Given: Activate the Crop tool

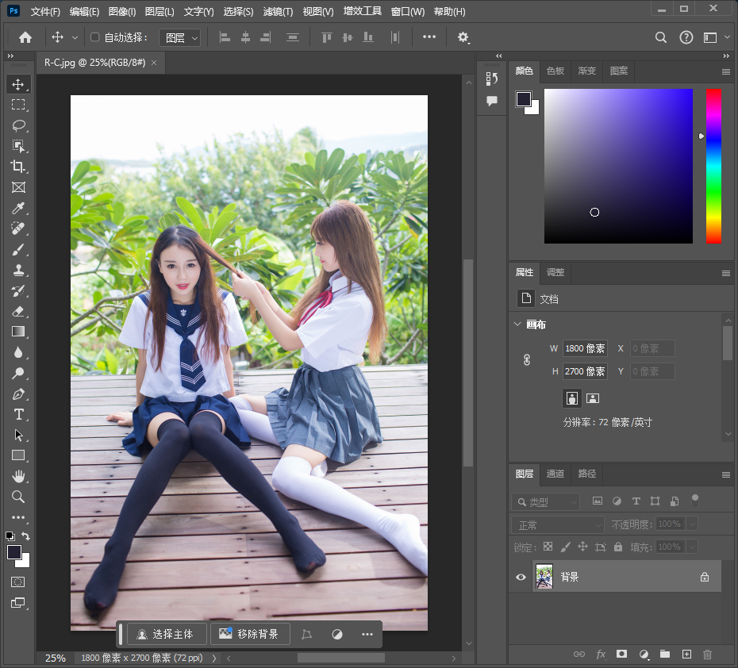Looking at the screenshot, I should [x=17, y=167].
